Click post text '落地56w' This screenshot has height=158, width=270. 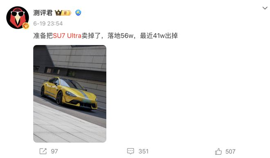(120, 36)
